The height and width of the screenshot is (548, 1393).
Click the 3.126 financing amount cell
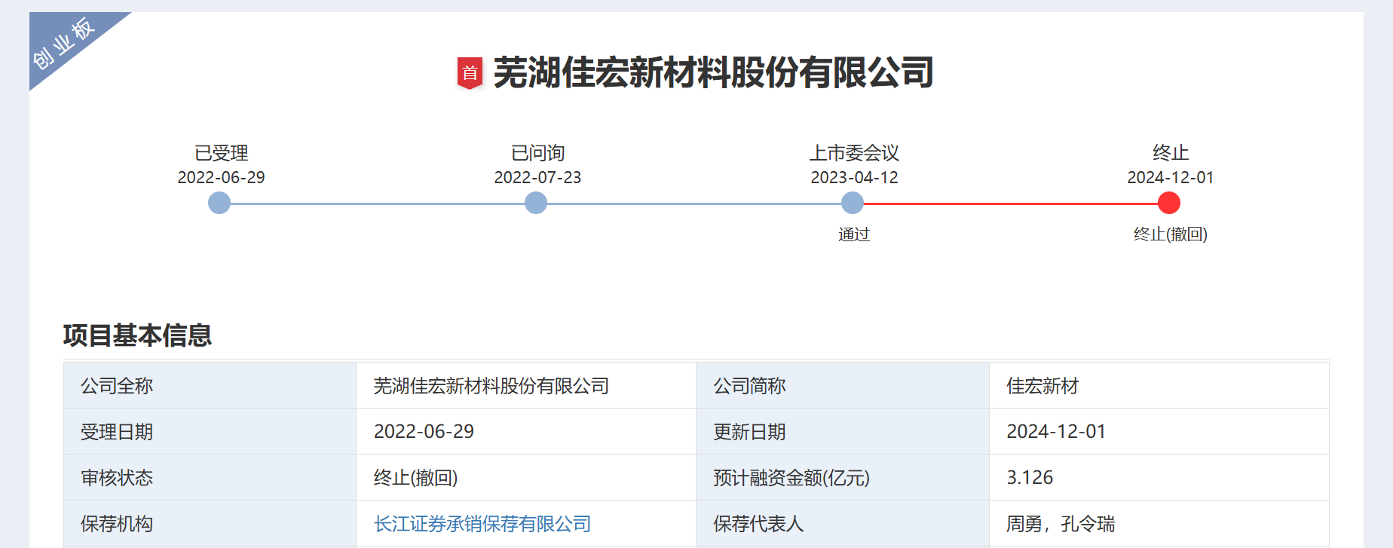[1030, 478]
